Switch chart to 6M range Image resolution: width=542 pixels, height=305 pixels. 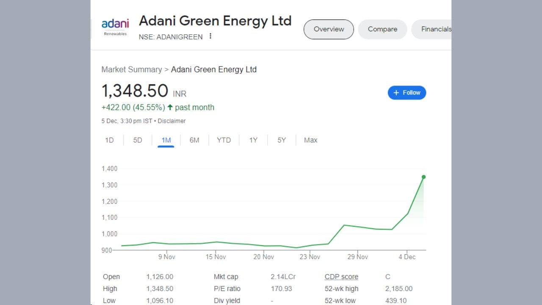194,140
